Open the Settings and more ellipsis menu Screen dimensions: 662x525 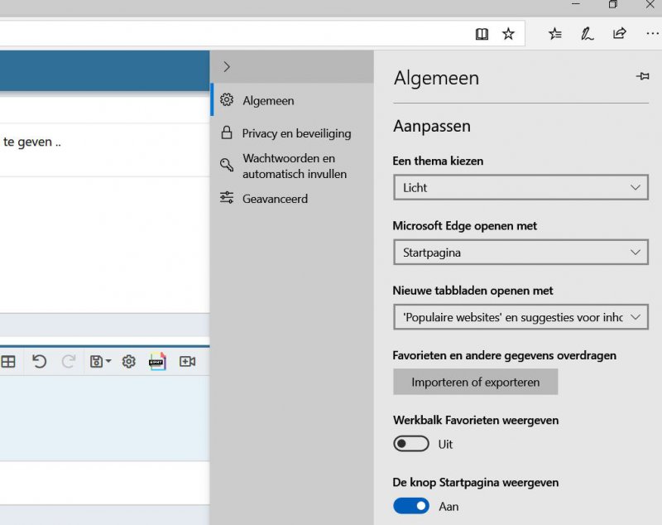pos(652,33)
